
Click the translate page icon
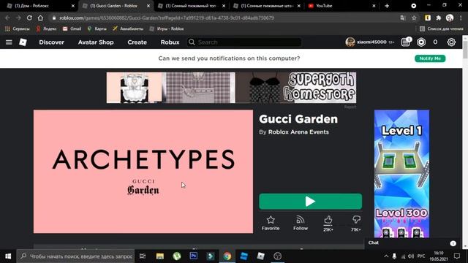tap(403, 18)
